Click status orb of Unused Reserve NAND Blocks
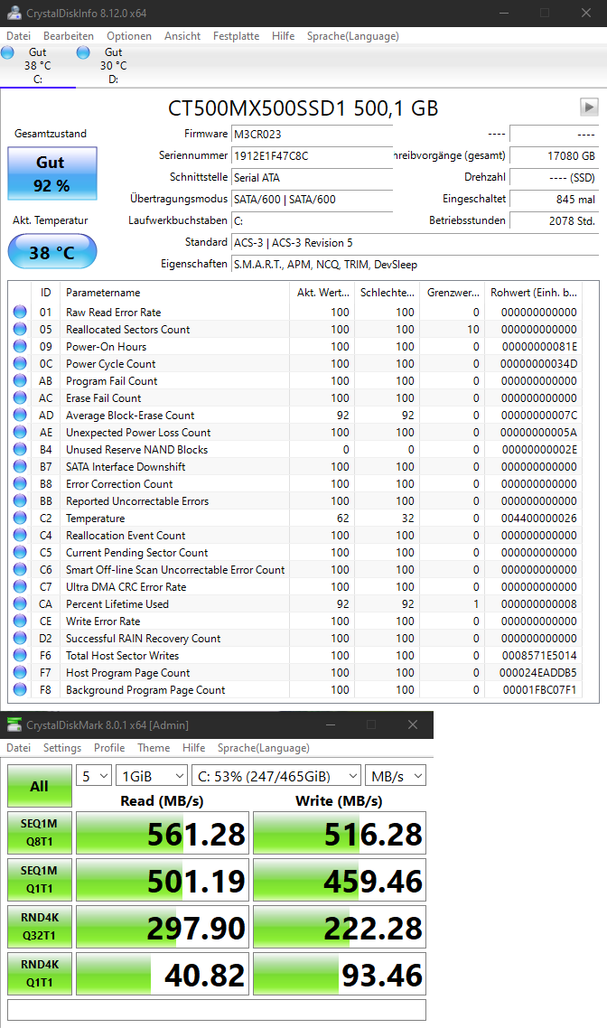The width and height of the screenshot is (607, 1028). (x=20, y=449)
